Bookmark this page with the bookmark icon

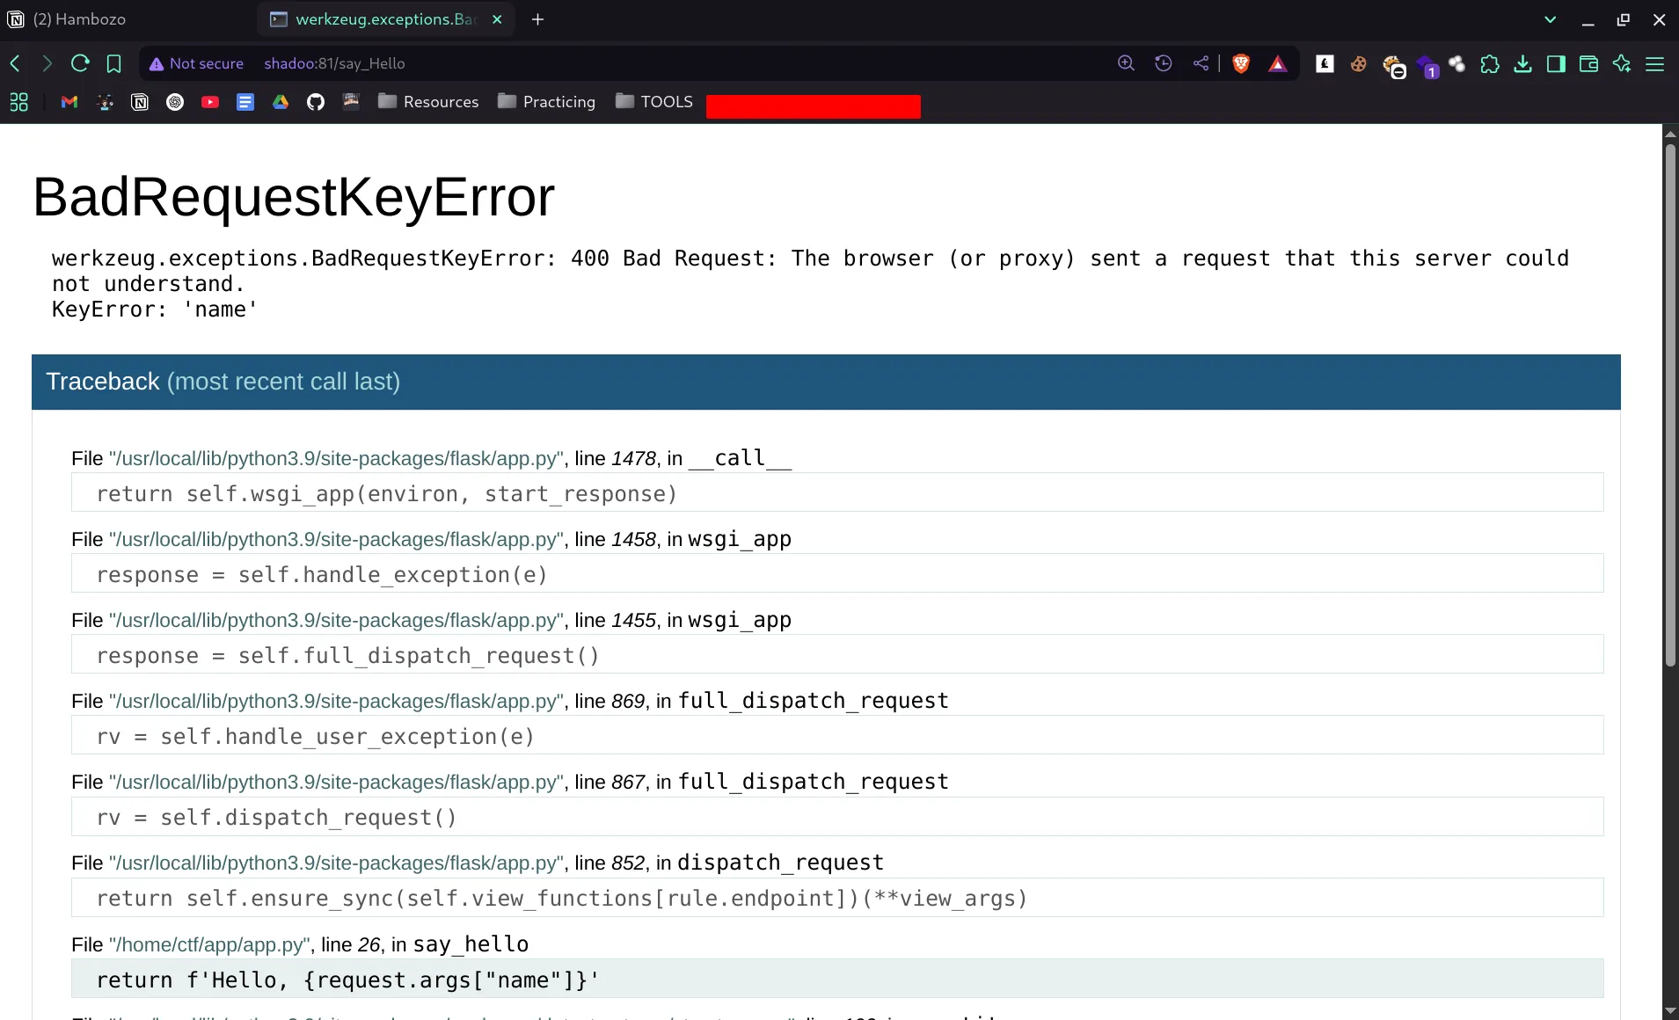point(113,63)
